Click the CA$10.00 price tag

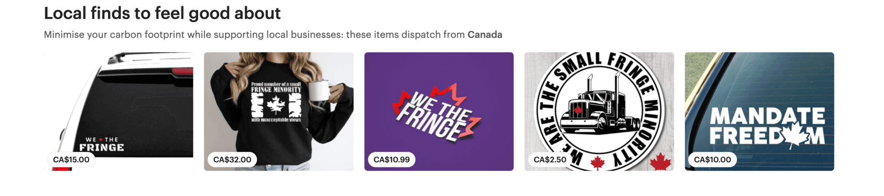(712, 160)
